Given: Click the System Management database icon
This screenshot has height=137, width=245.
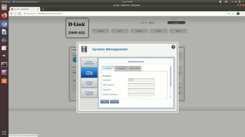Looking at the screenshot, I should coord(84,49).
